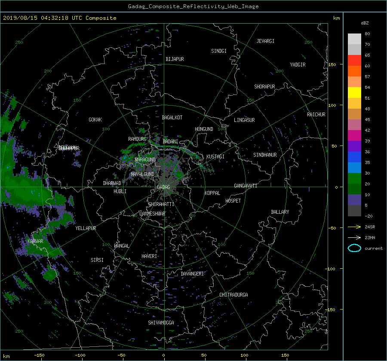Click the GANGAVATI city label
The image size is (387, 361).
pos(246,186)
